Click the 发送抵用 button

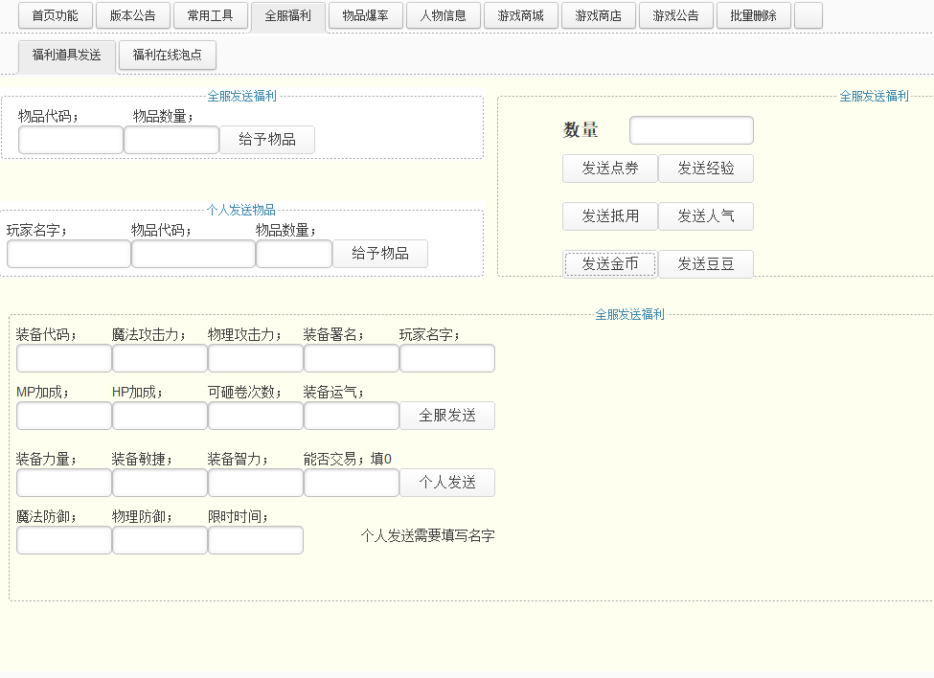click(609, 216)
